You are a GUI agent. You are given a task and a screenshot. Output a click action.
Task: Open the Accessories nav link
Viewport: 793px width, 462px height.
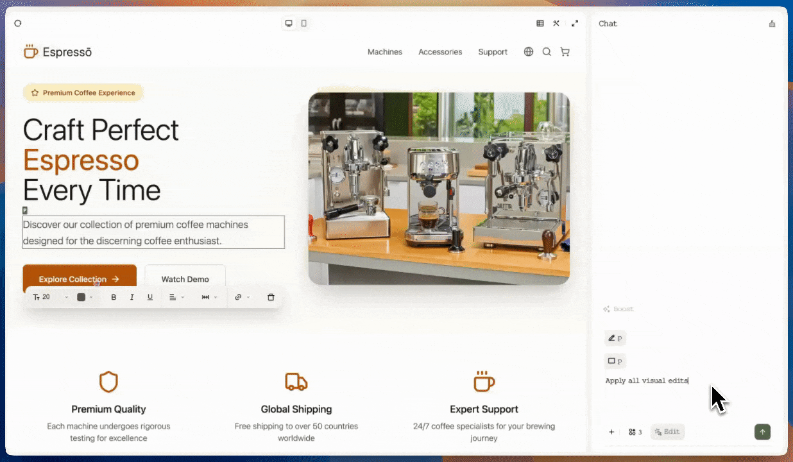pos(440,52)
